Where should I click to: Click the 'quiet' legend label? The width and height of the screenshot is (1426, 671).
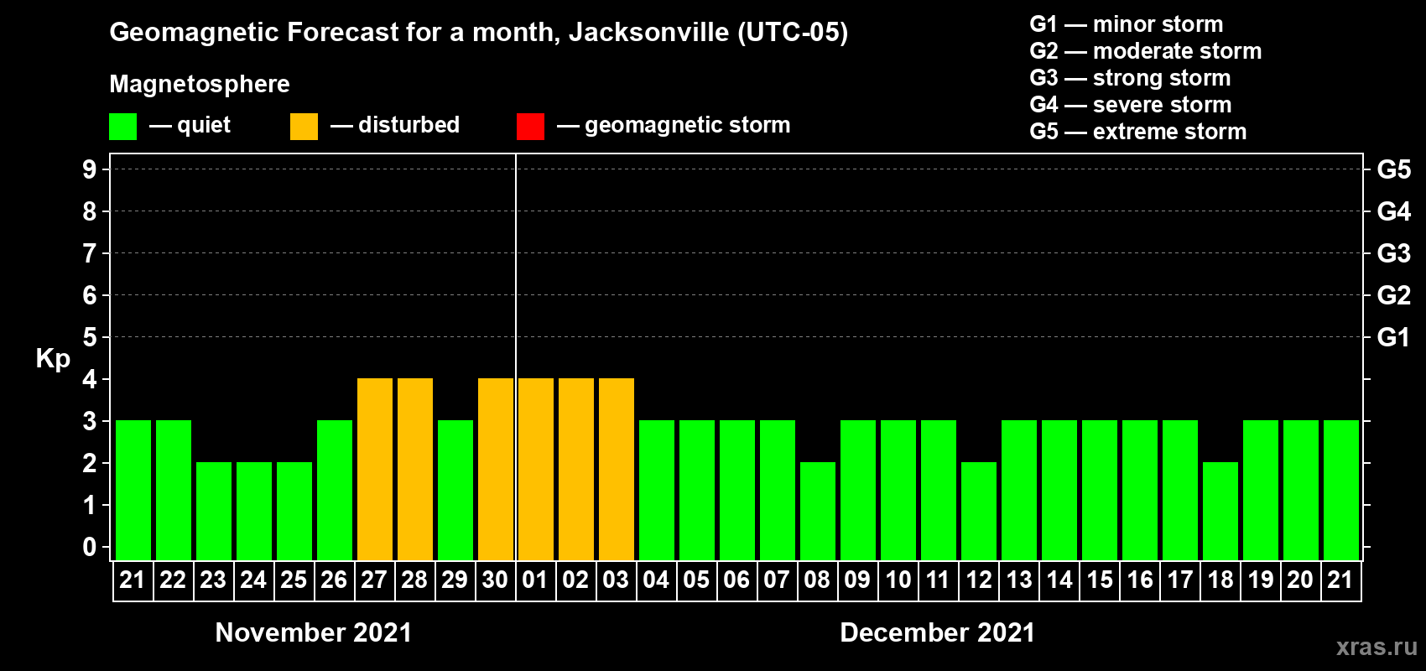tap(204, 125)
